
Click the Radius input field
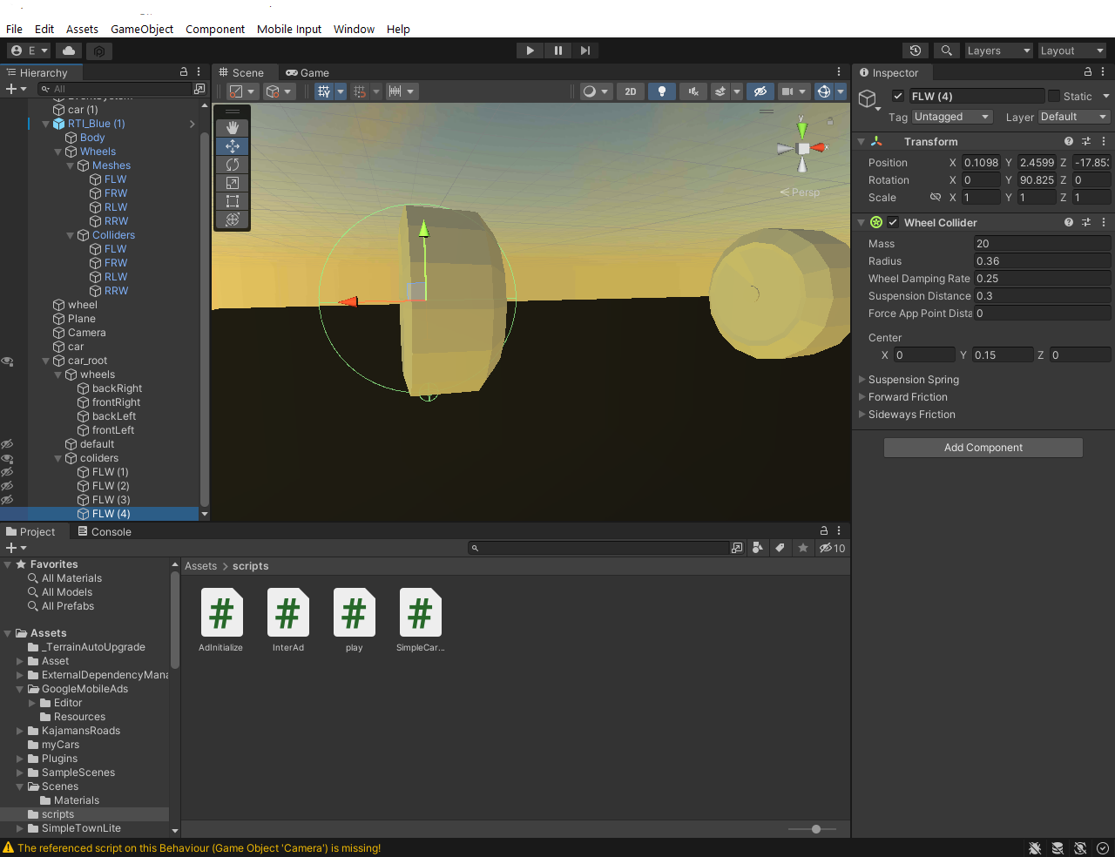pos(1042,261)
